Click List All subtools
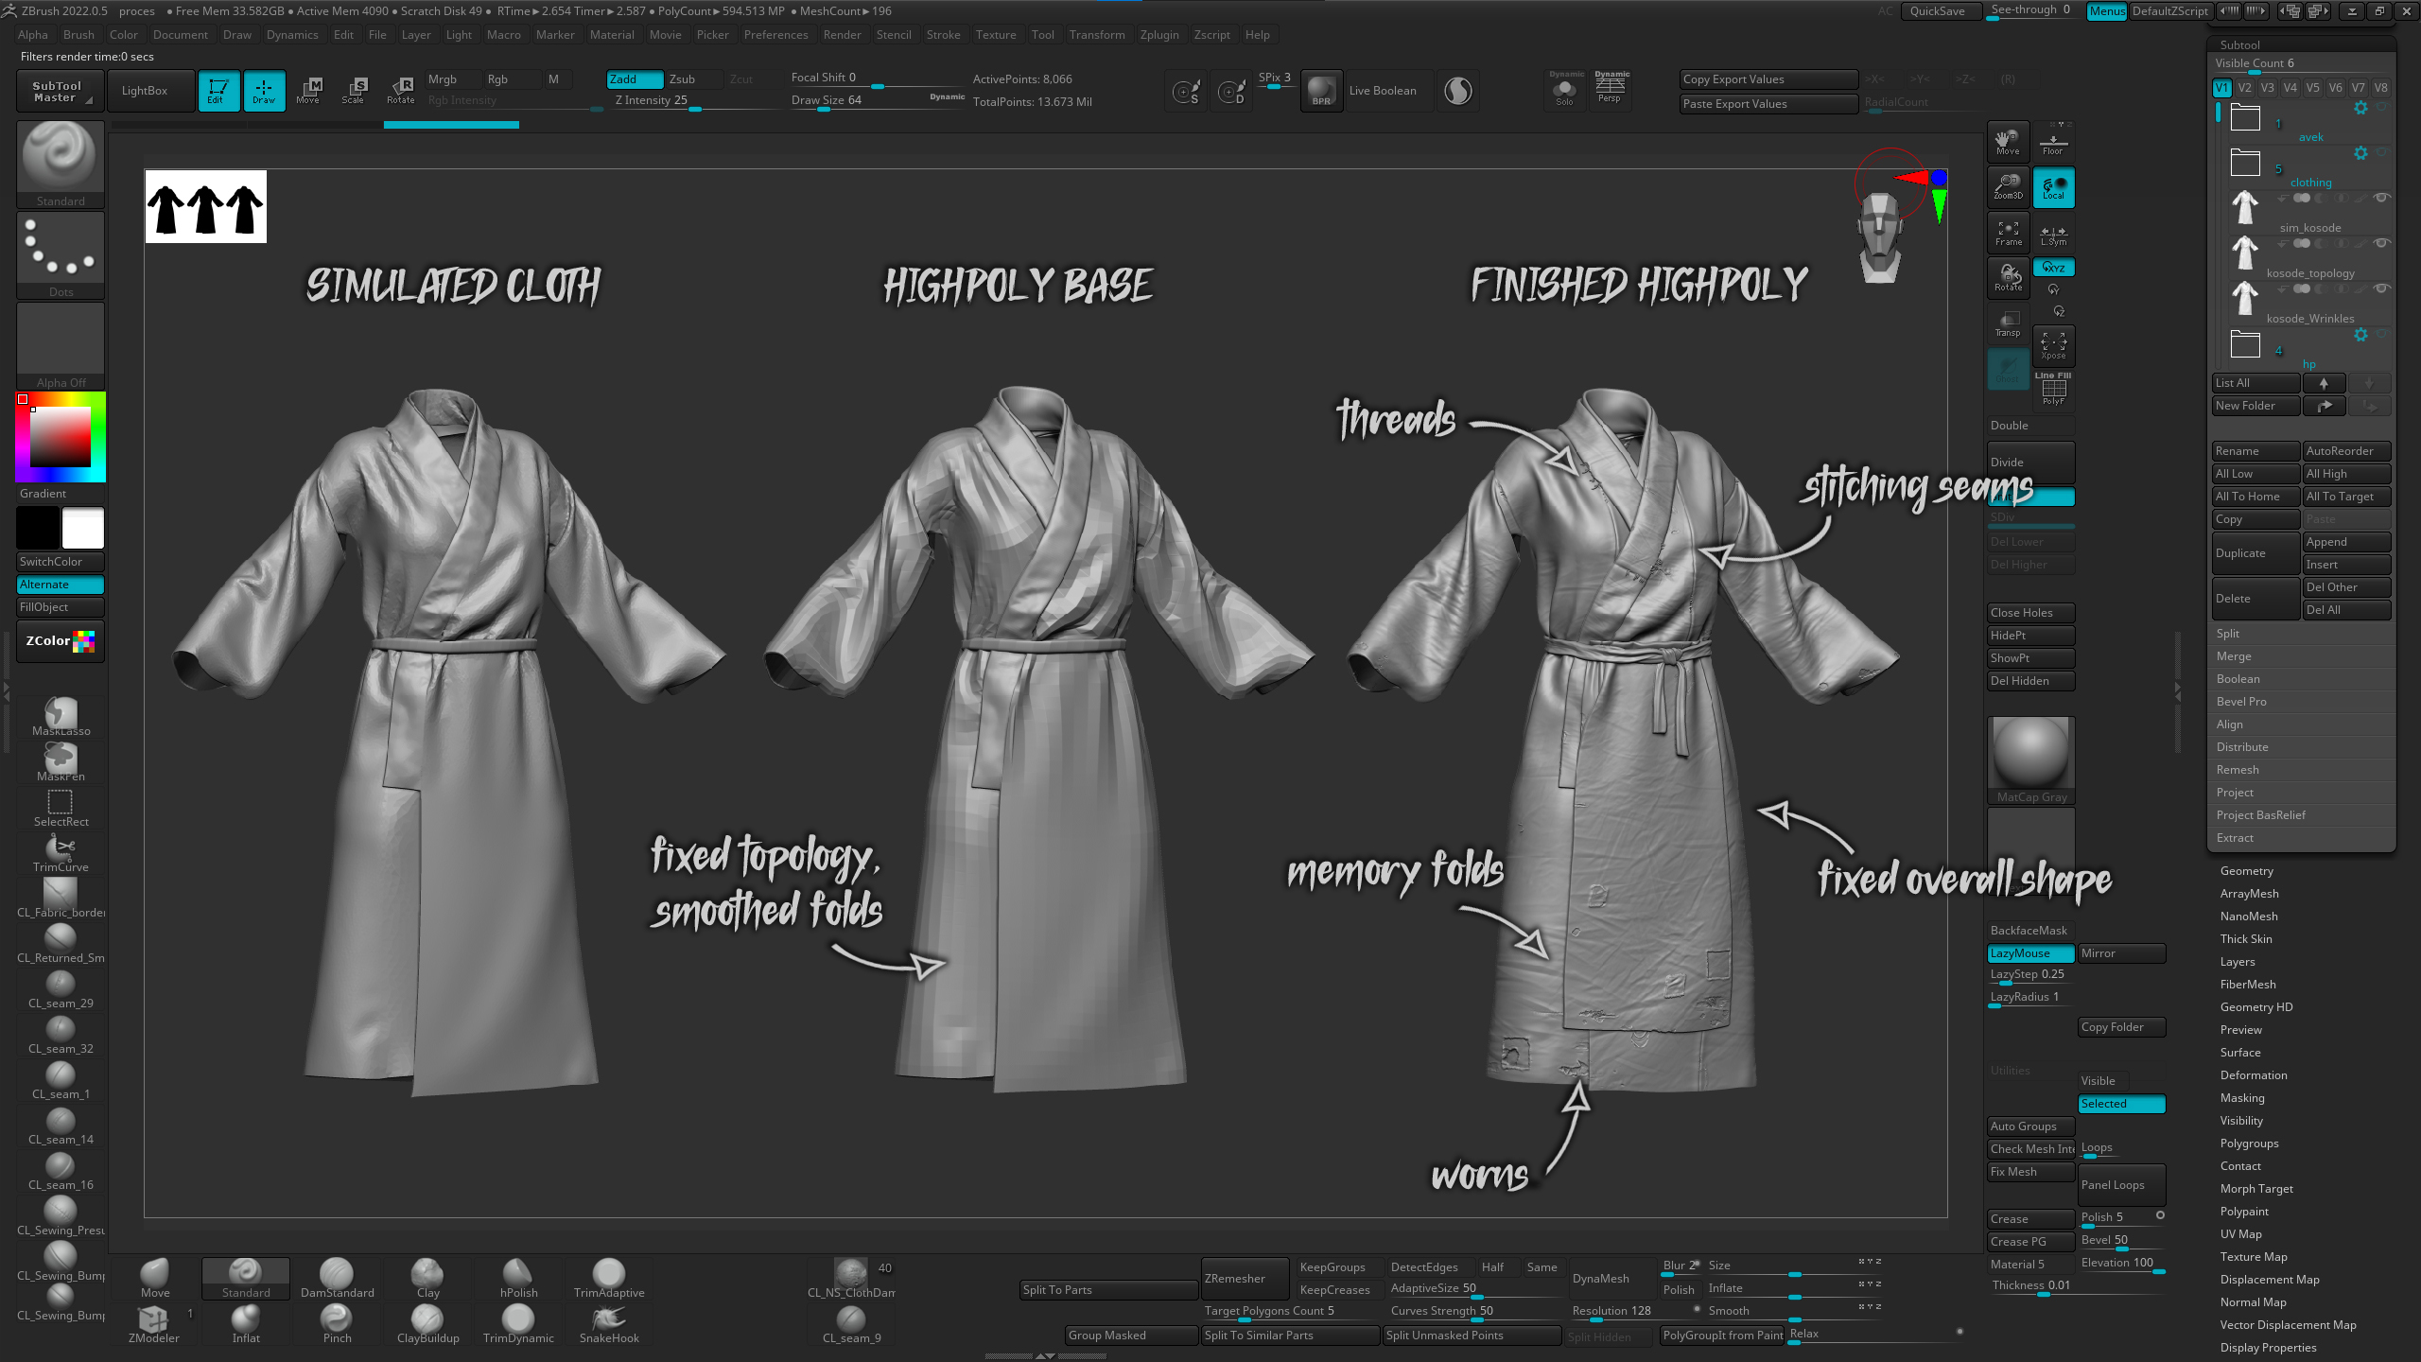This screenshot has width=2421, height=1362. (x=2255, y=382)
